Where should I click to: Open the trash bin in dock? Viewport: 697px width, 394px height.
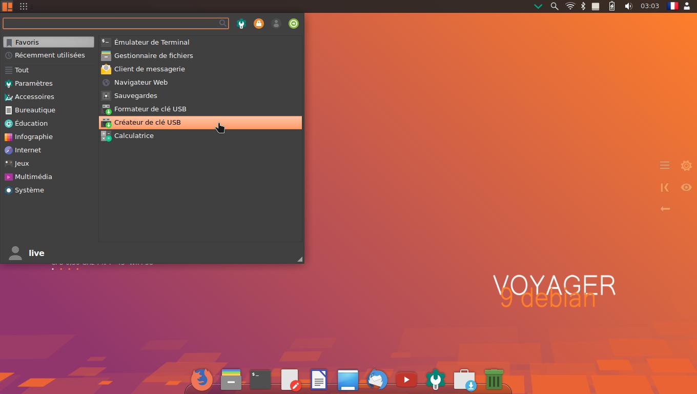click(x=494, y=380)
